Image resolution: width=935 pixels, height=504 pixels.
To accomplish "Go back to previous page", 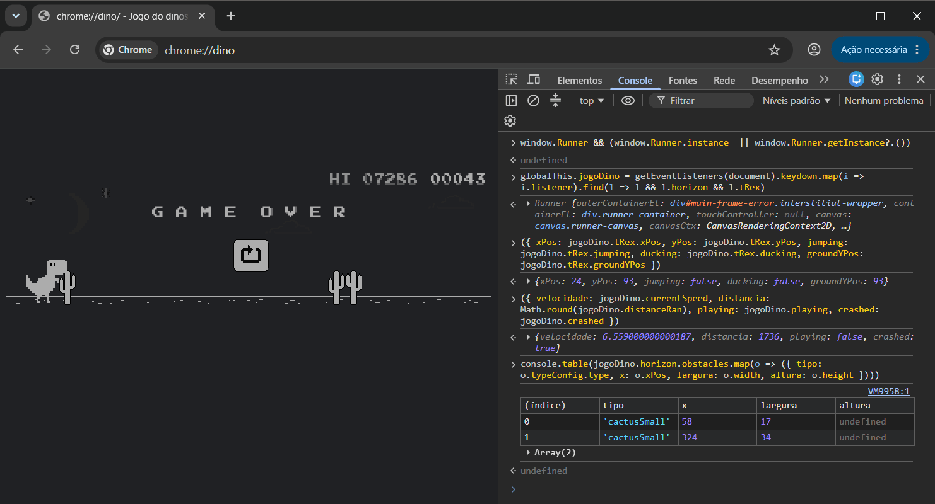I will click(18, 50).
